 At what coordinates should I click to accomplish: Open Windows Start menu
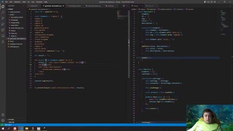coord(3,128)
